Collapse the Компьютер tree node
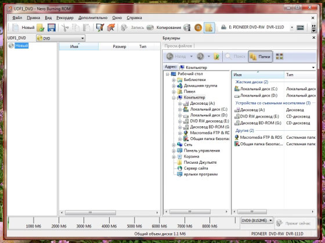 (x=174, y=98)
